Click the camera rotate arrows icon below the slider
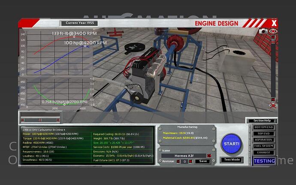Image resolution: width=296 pixels, height=185 pixels. [274, 105]
